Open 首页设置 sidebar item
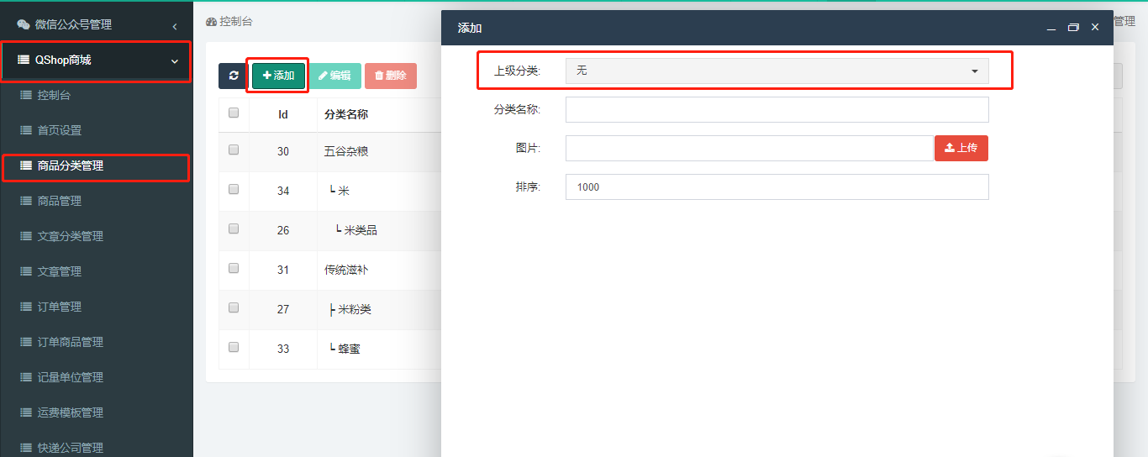Image resolution: width=1148 pixels, height=457 pixels. click(x=59, y=130)
